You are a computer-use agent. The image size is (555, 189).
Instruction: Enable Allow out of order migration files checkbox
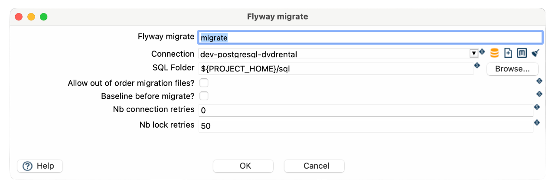pyautogui.click(x=204, y=82)
